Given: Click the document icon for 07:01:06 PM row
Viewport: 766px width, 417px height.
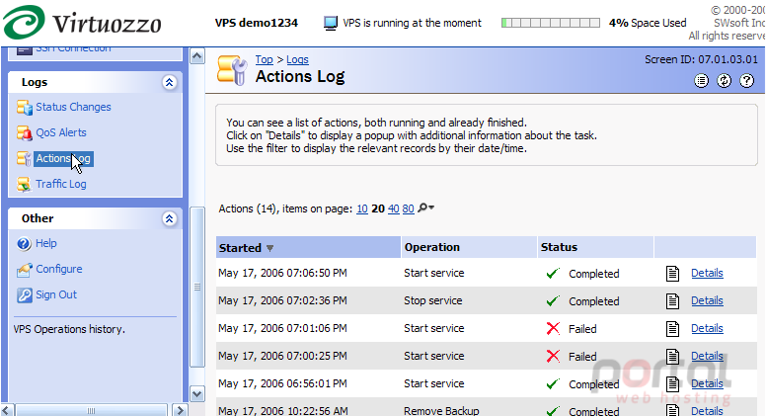Looking at the screenshot, I should [x=672, y=328].
